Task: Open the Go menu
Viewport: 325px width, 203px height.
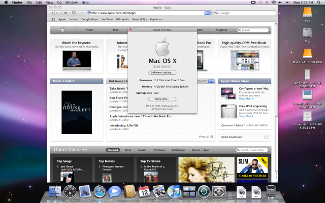Action: [59, 2]
